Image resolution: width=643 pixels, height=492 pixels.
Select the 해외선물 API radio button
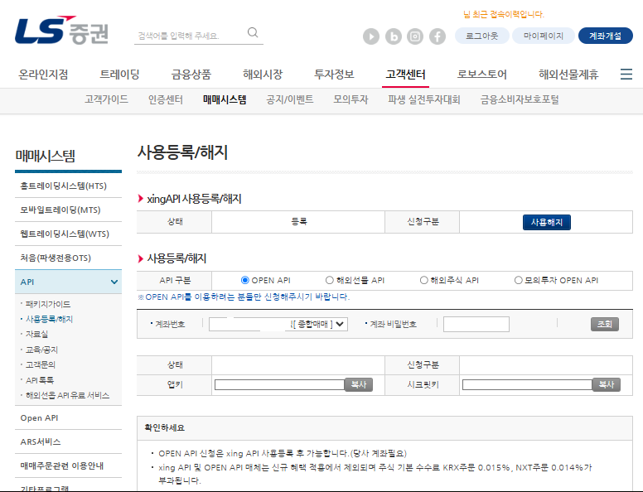[329, 280]
